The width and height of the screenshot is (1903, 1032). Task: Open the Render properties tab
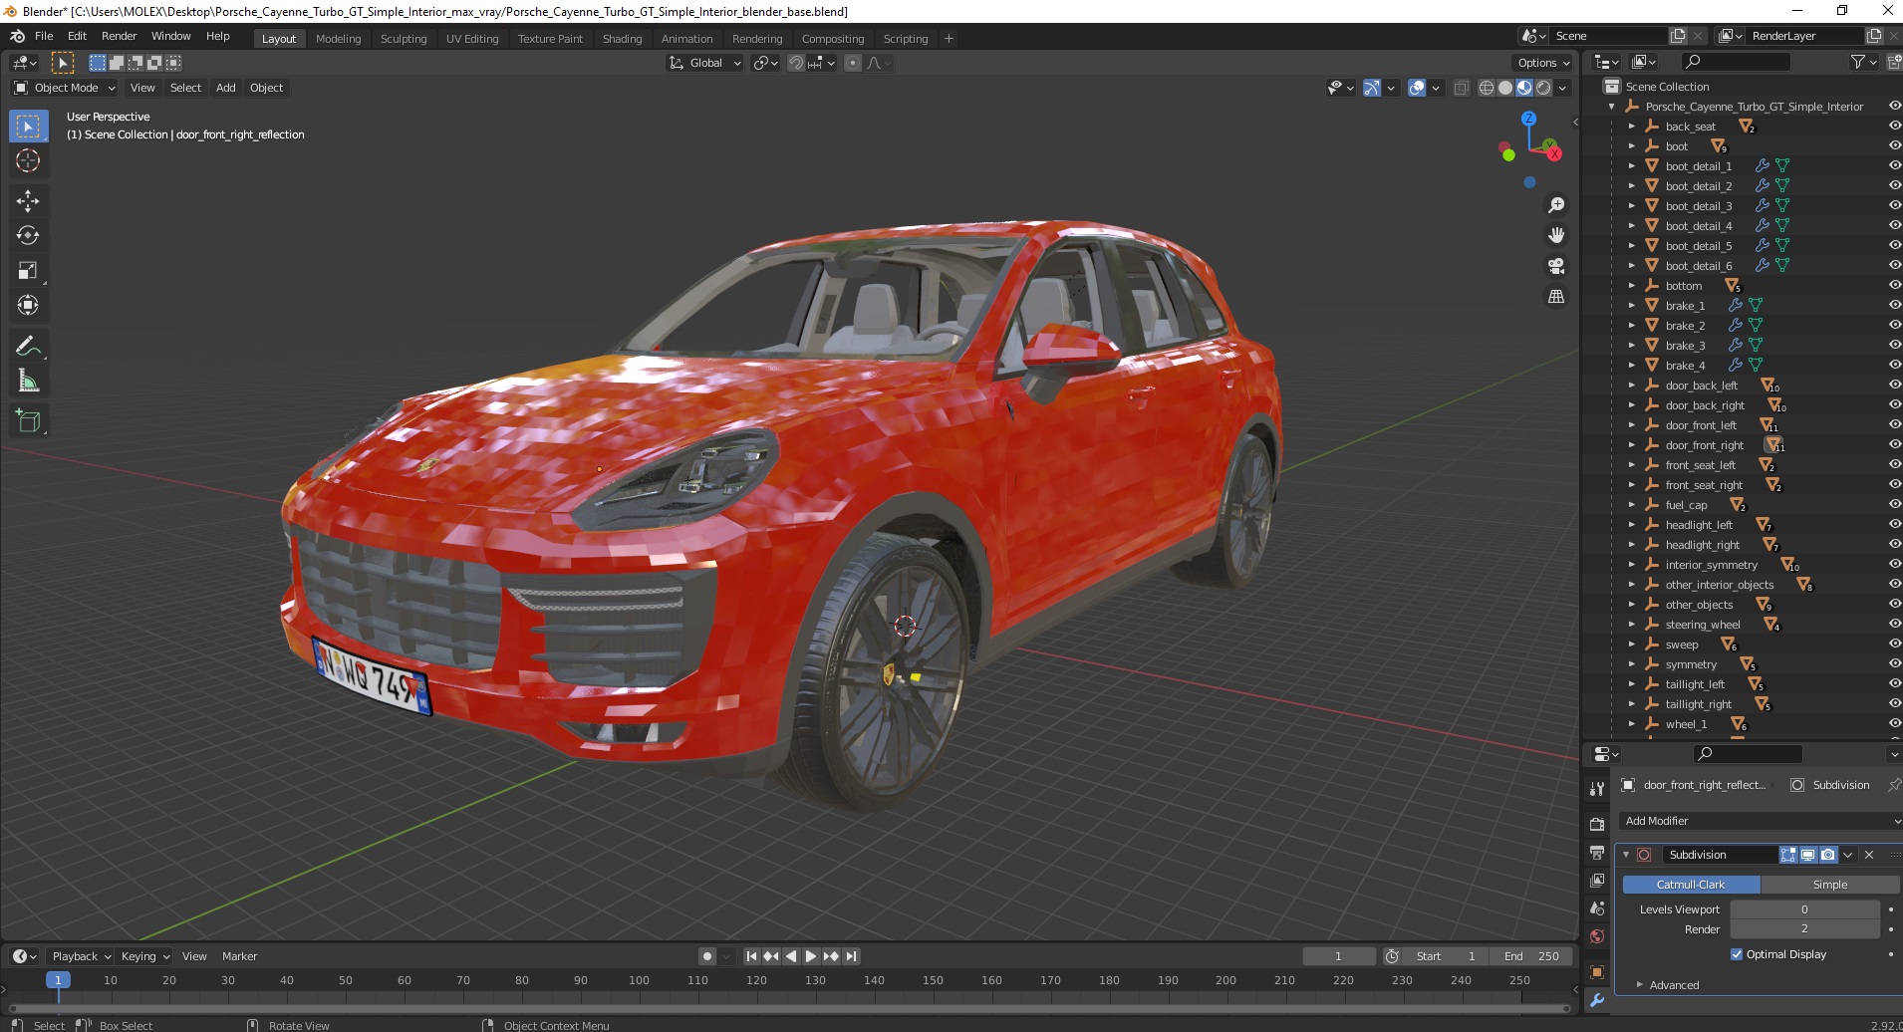1597,824
